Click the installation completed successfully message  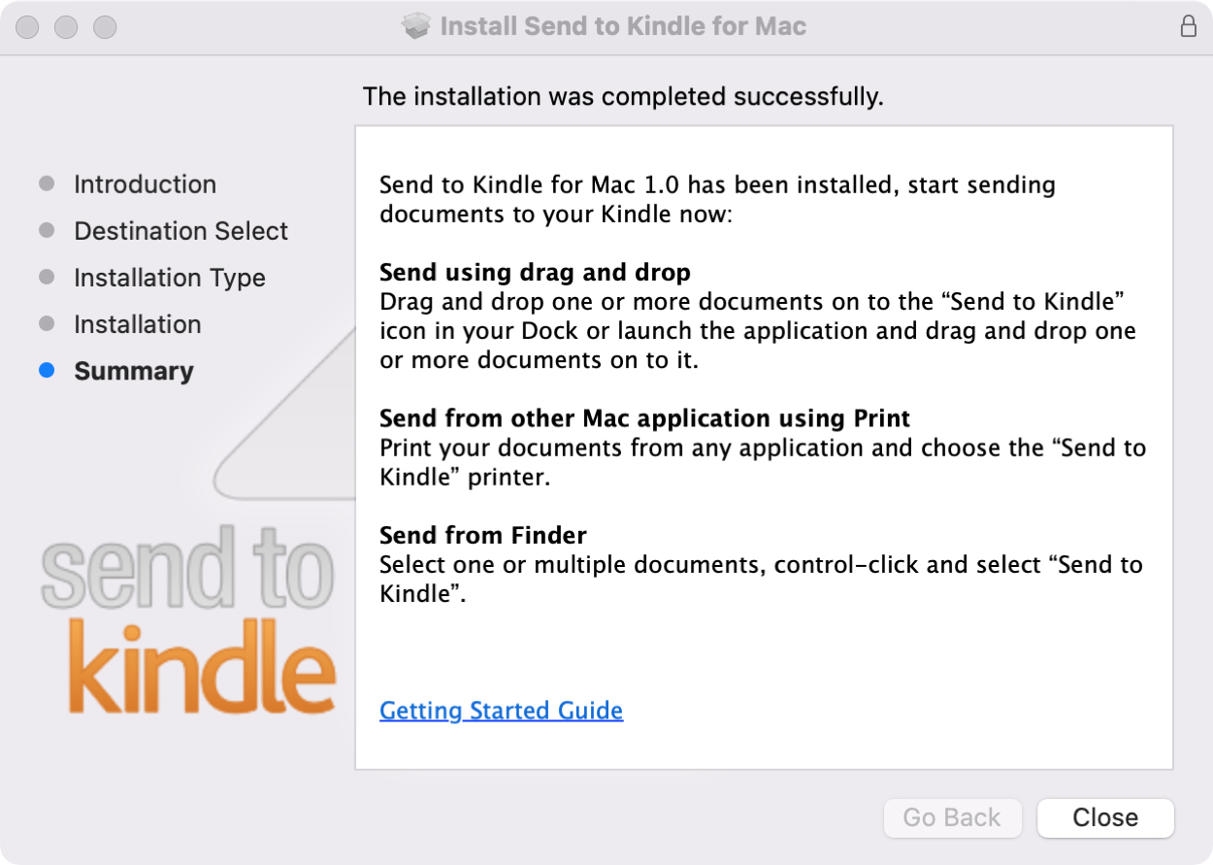click(623, 96)
